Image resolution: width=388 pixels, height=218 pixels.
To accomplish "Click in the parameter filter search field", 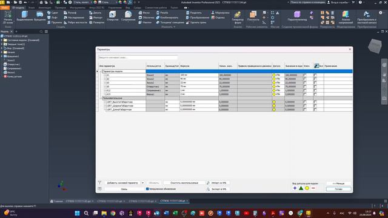I will 138,58.
